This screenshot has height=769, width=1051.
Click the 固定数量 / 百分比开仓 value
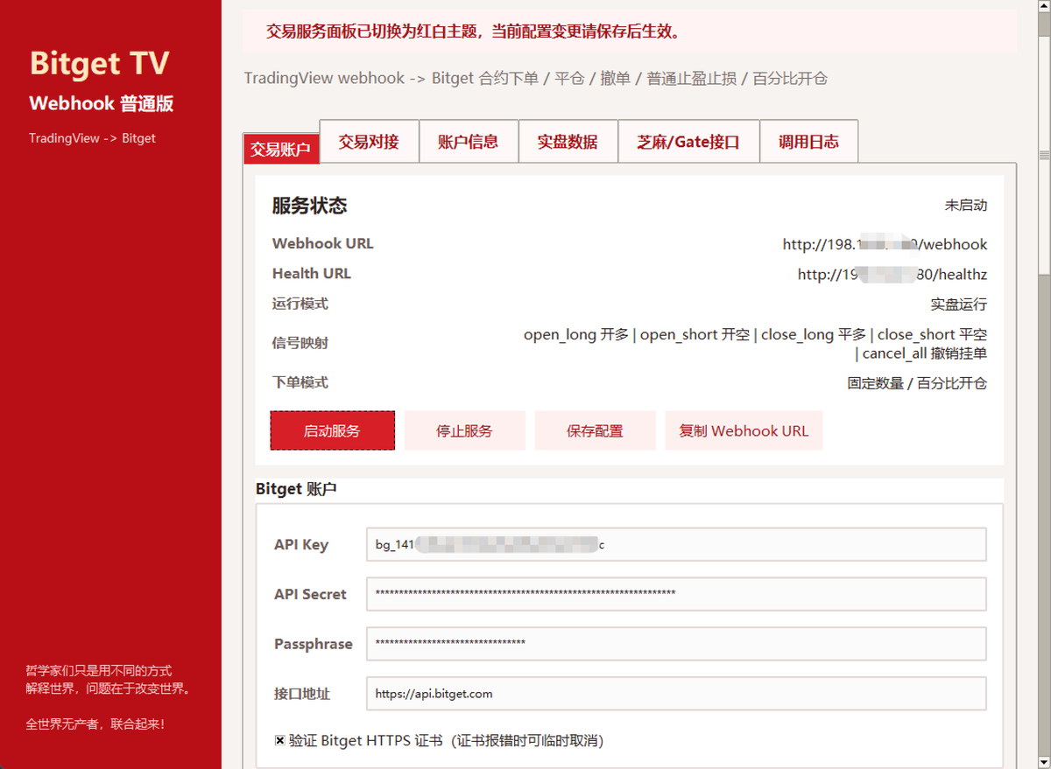tap(917, 383)
